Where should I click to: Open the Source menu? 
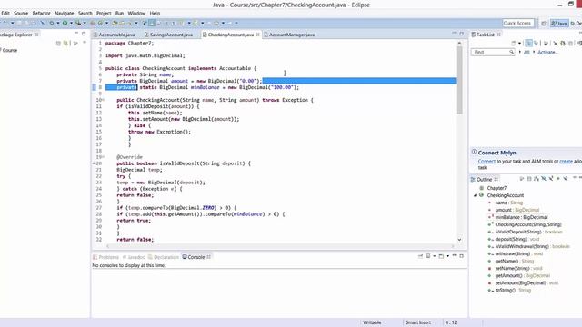coord(21,13)
